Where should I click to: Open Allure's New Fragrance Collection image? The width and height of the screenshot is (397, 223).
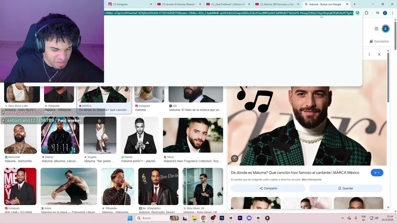193,135
